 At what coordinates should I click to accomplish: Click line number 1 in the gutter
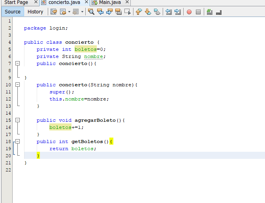point(9,21)
